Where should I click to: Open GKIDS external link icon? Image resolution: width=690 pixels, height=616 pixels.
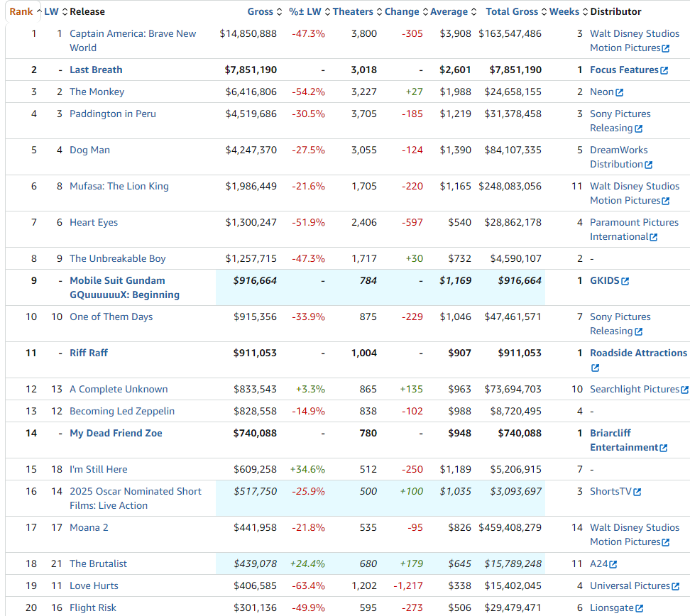[x=625, y=281]
